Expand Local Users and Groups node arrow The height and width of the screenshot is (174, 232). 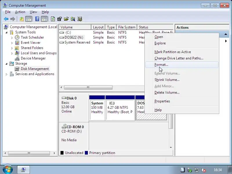12,53
